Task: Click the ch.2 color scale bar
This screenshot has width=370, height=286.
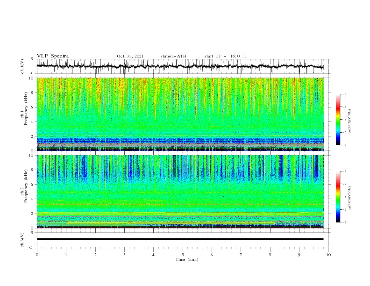Action: 338,197
